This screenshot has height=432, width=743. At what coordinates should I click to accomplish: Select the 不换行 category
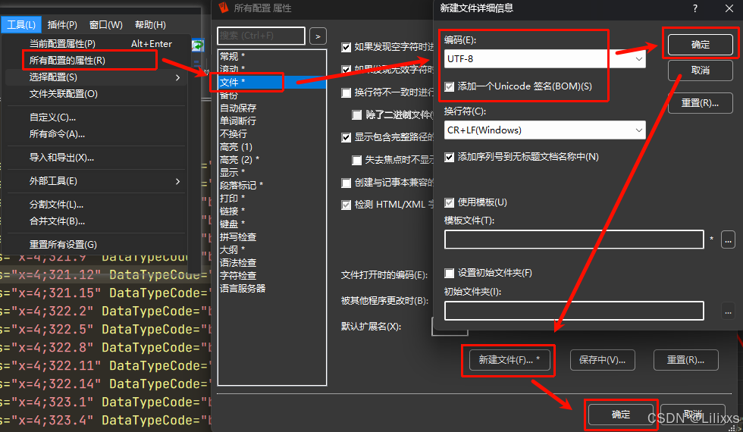[272, 134]
